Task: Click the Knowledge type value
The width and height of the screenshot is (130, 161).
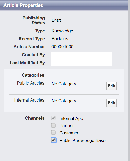Action: 62,31
